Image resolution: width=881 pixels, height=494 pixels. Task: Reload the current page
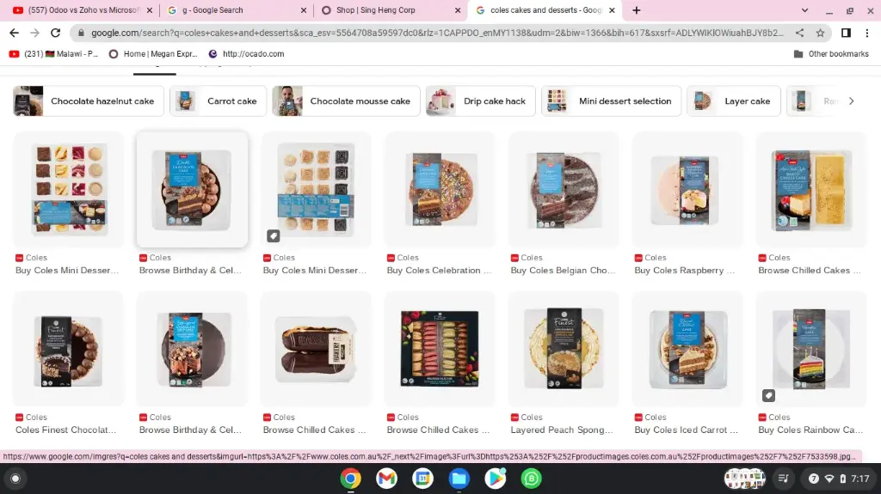point(55,34)
